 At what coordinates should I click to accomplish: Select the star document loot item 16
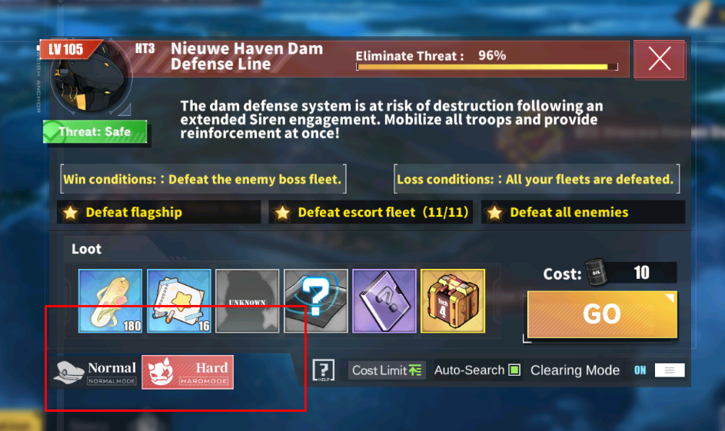179,300
